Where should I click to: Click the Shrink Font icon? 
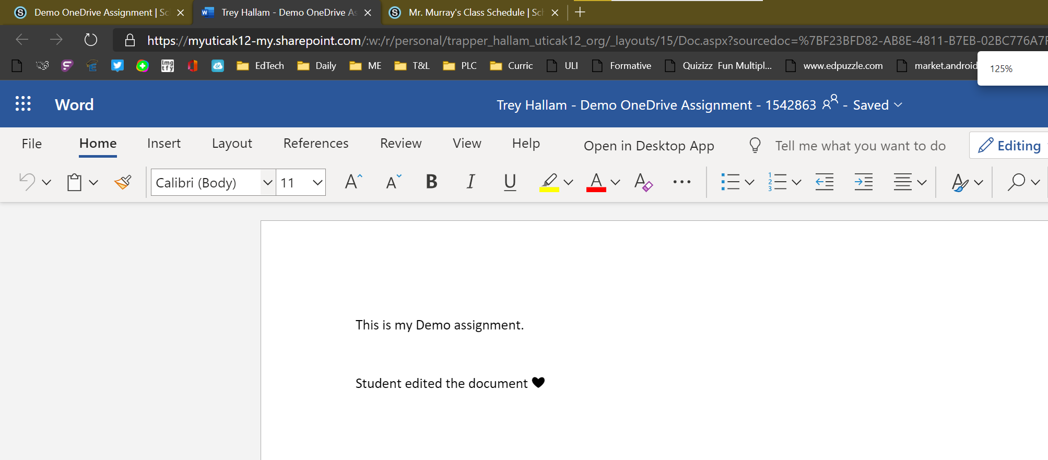click(x=393, y=182)
